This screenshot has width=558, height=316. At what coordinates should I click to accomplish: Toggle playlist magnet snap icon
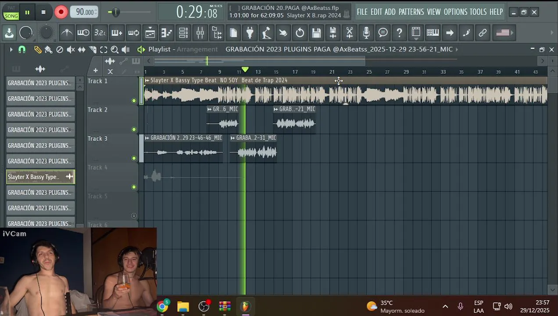[x=22, y=50]
